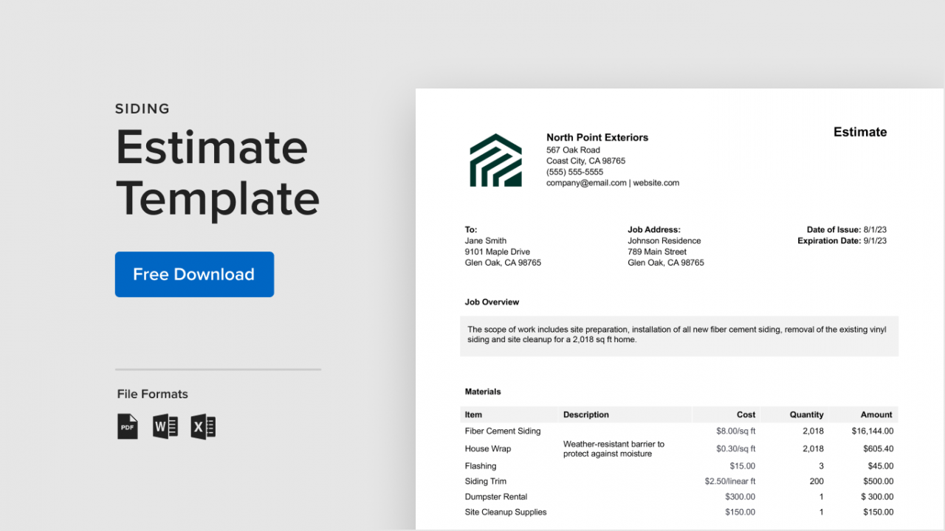This screenshot has height=531, width=945.
Task: Open the Free Download button
Action: tap(193, 274)
